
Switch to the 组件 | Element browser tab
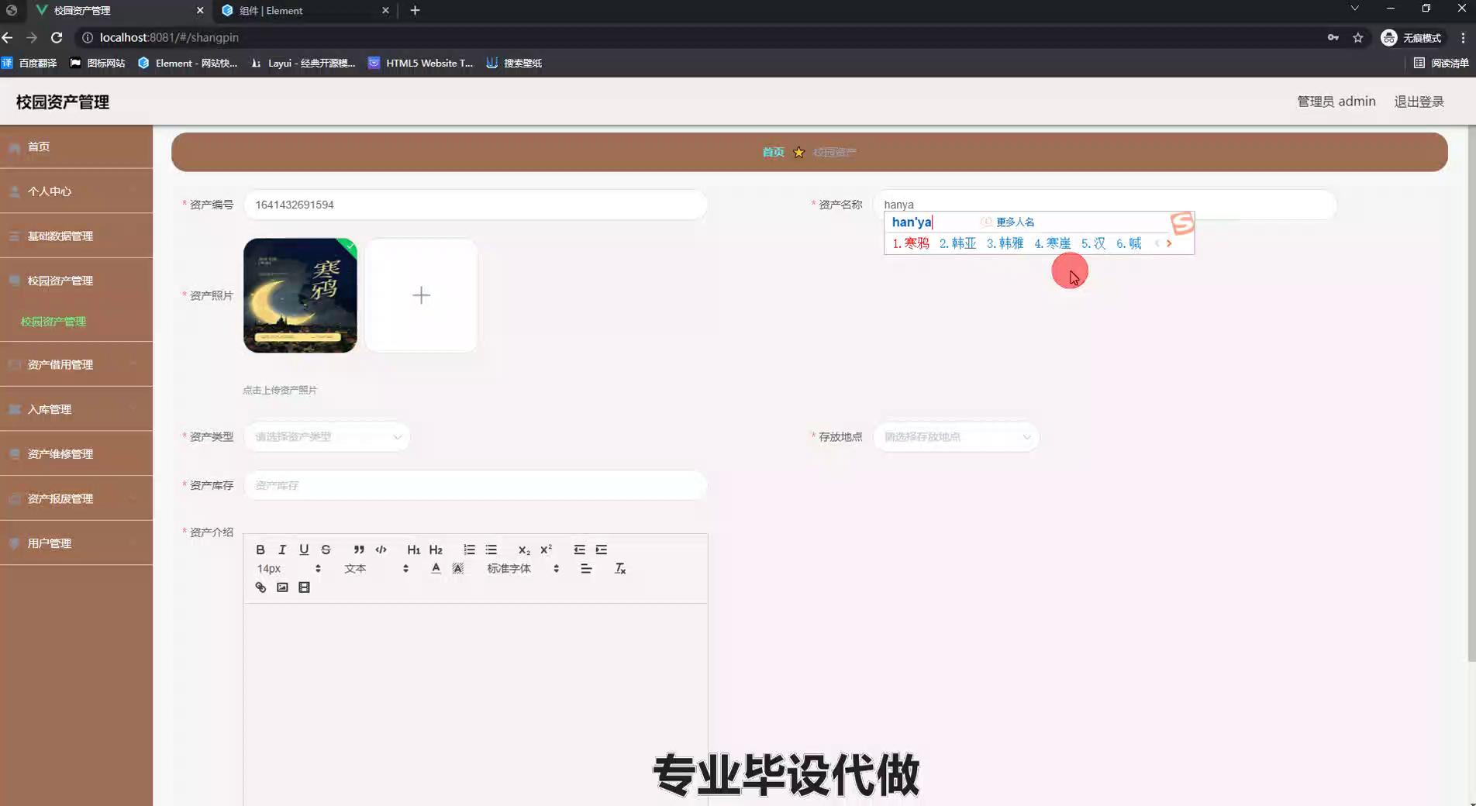pyautogui.click(x=302, y=11)
